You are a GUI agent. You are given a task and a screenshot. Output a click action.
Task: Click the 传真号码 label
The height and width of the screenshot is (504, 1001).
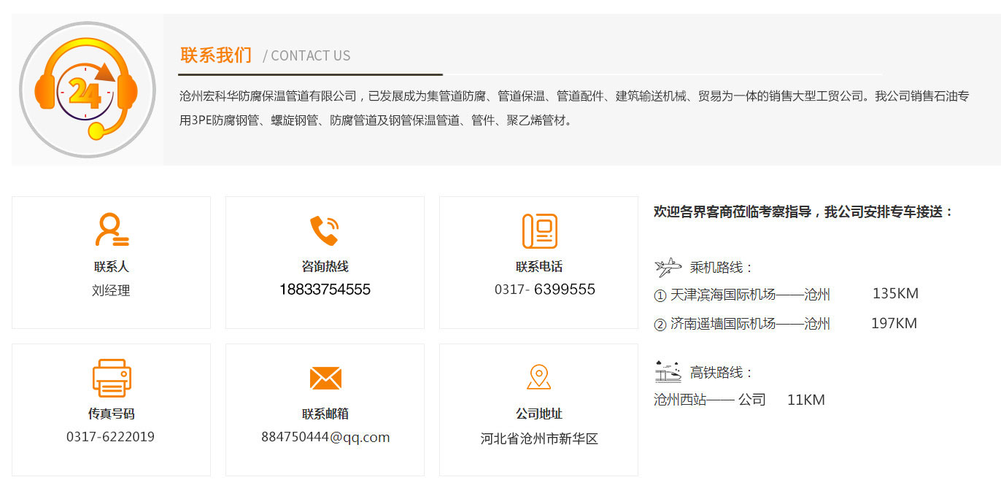coord(112,414)
